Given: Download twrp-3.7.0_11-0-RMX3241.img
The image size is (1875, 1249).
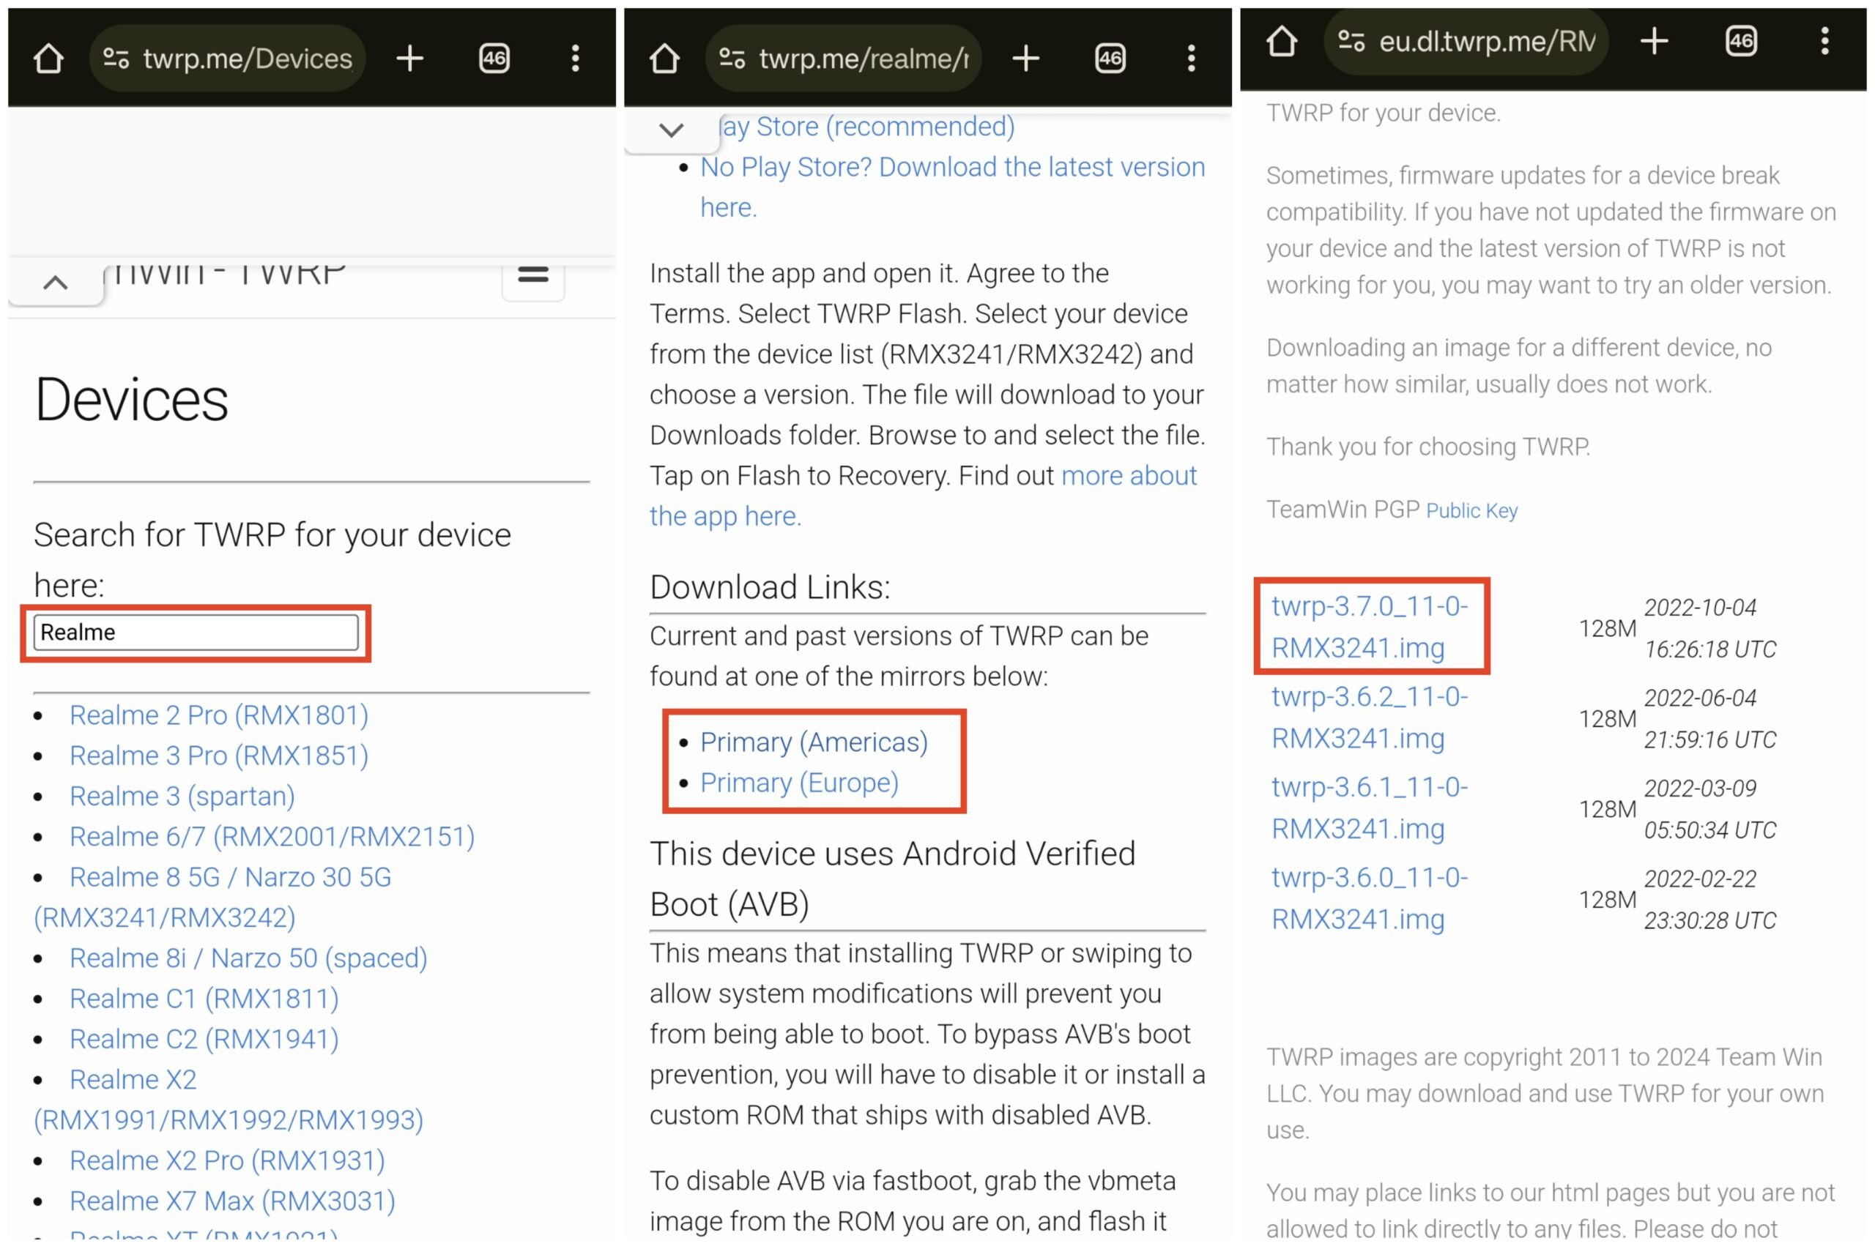Looking at the screenshot, I should coord(1369,627).
